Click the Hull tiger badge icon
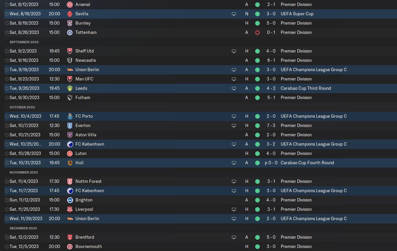Image resolution: width=397 pixels, height=251 pixels. pyautogui.click(x=70, y=163)
